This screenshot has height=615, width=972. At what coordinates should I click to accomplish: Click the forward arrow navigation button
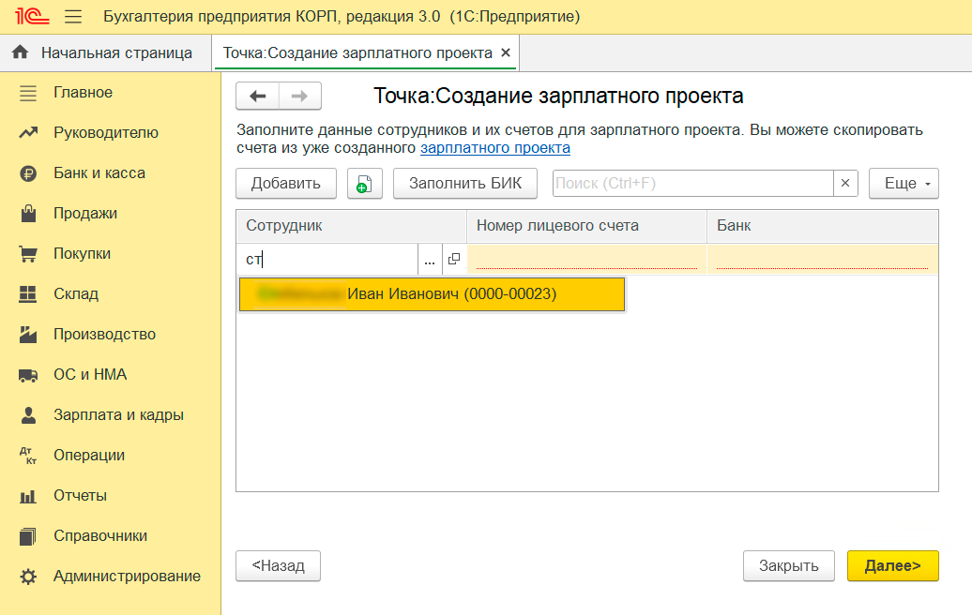point(299,96)
